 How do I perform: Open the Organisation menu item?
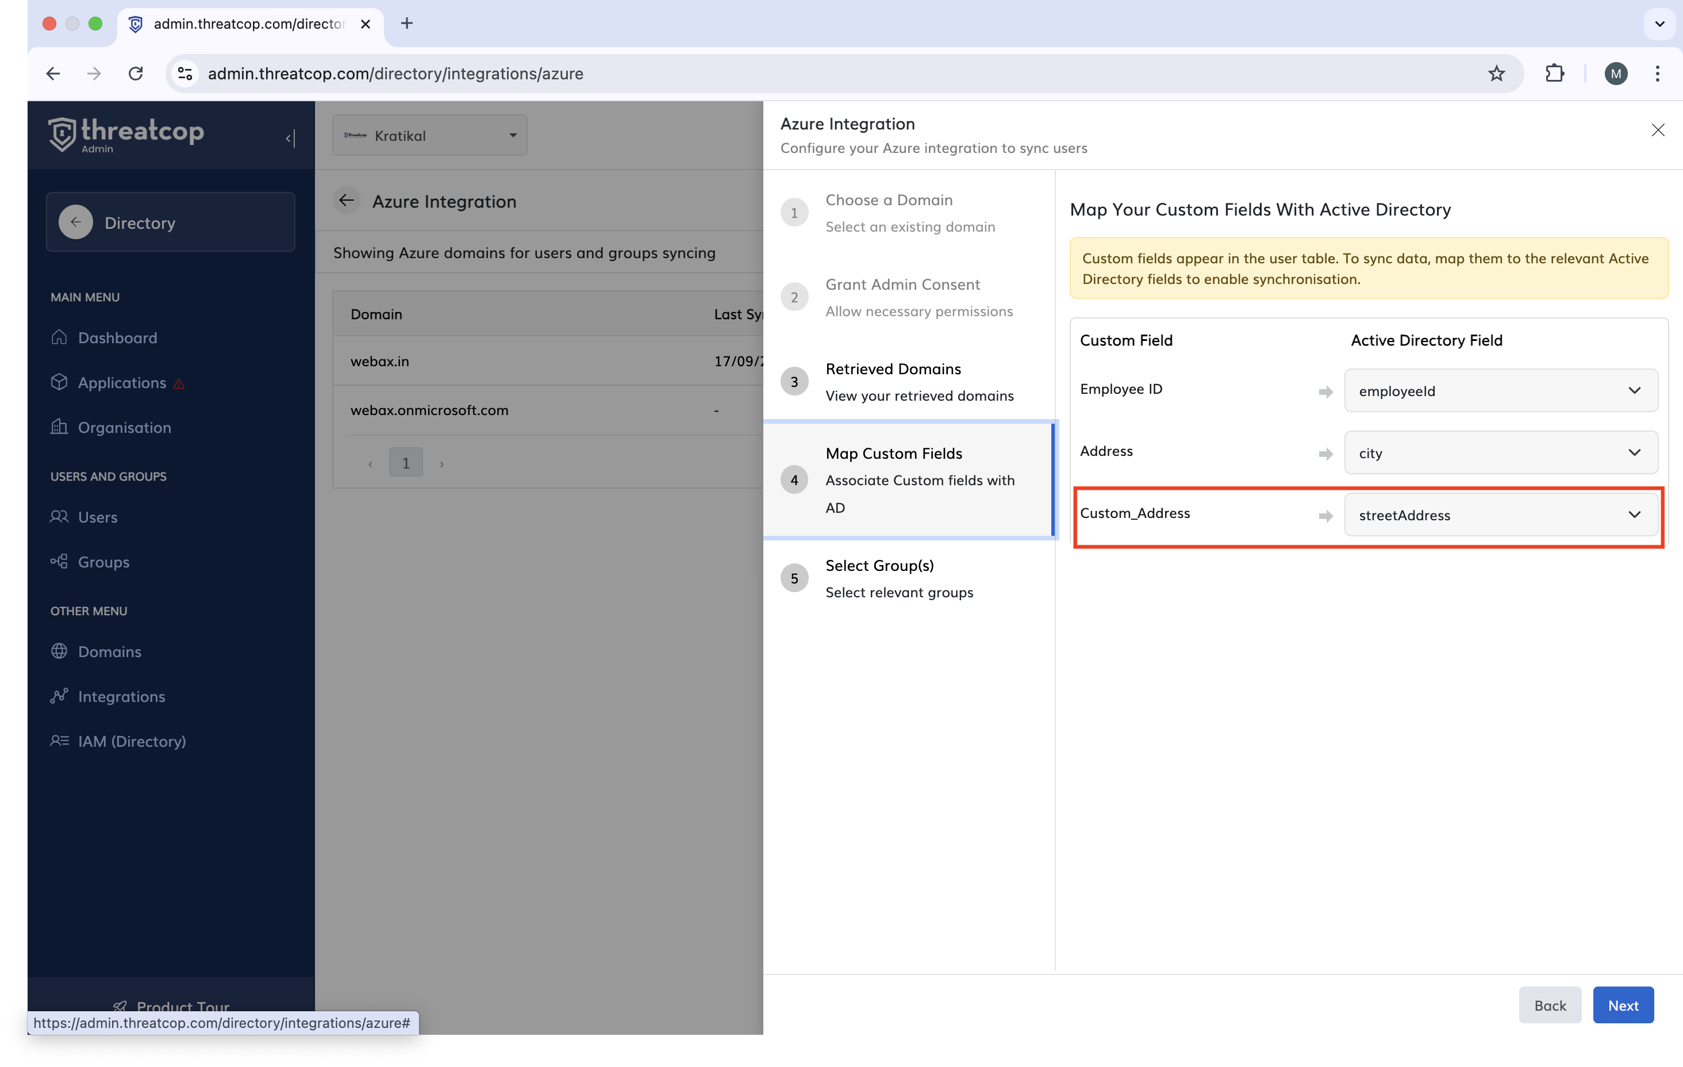tap(124, 427)
